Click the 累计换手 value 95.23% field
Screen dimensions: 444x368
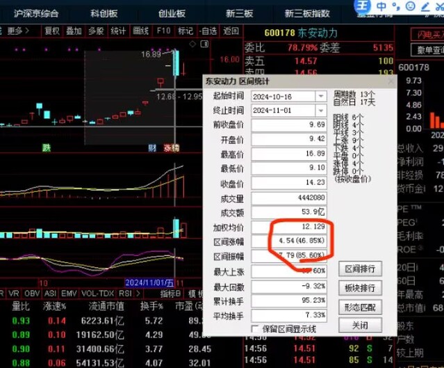click(x=289, y=301)
